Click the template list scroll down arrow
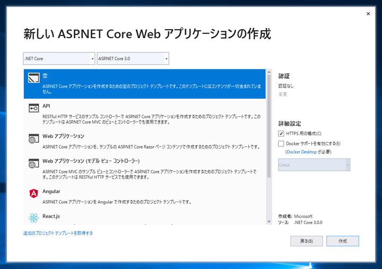This screenshot has width=382, height=269. [269, 222]
